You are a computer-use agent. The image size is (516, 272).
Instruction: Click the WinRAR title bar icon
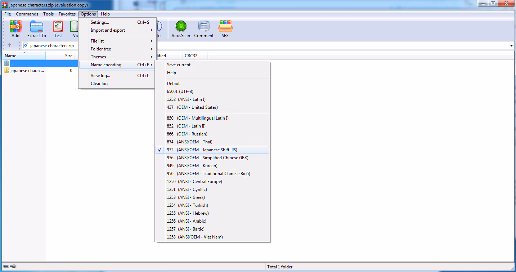pos(5,5)
